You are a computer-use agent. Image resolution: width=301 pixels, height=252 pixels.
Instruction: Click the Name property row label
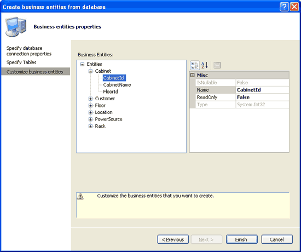point(216,90)
